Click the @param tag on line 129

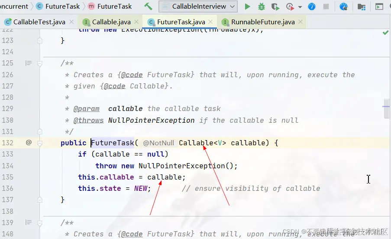(x=86, y=109)
